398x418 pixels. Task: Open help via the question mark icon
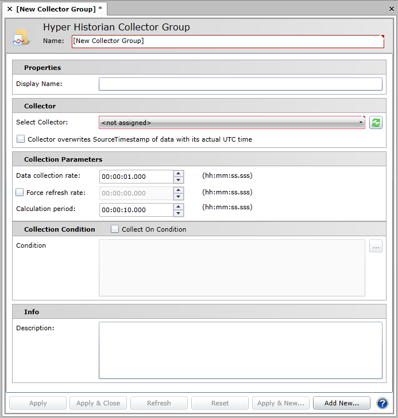click(x=382, y=403)
